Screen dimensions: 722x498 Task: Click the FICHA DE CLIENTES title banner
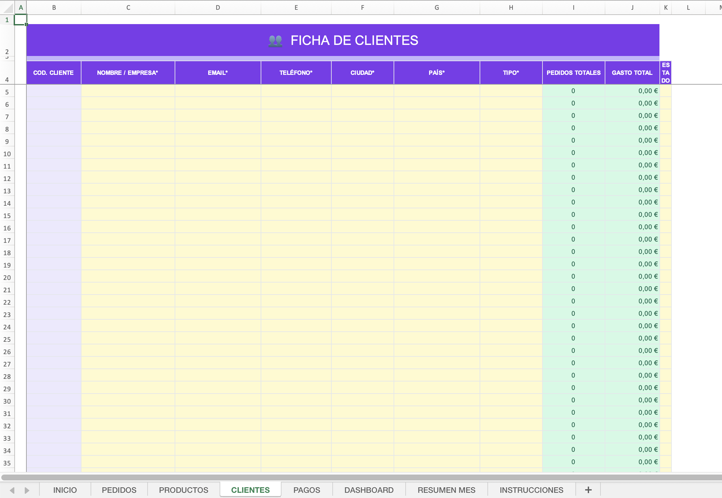pyautogui.click(x=343, y=40)
